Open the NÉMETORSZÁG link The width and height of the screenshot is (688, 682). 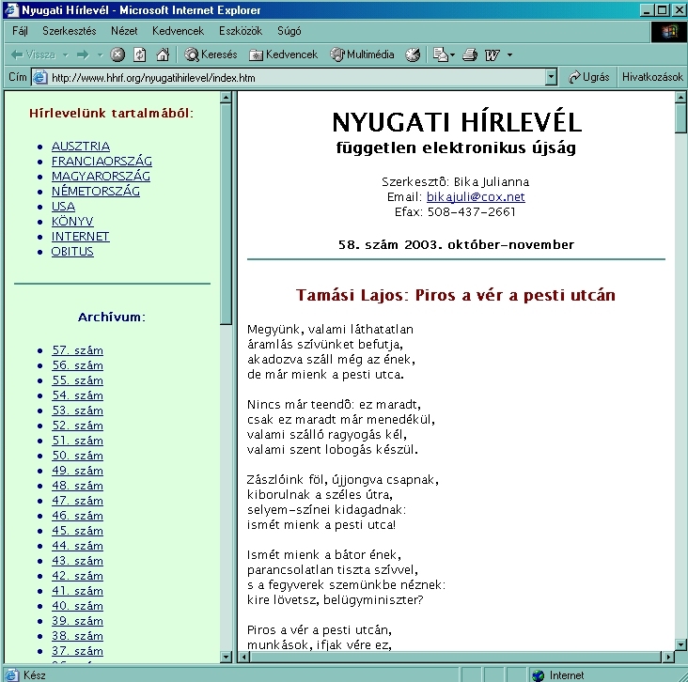click(x=96, y=192)
